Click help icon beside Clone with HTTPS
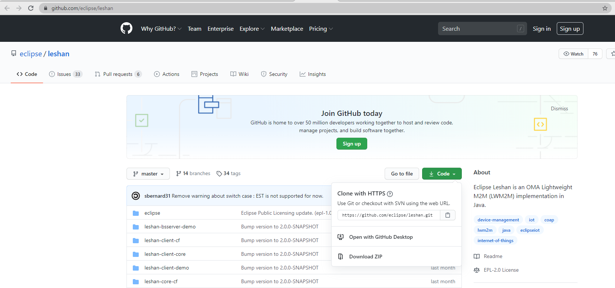615x288 pixels. pyautogui.click(x=390, y=194)
